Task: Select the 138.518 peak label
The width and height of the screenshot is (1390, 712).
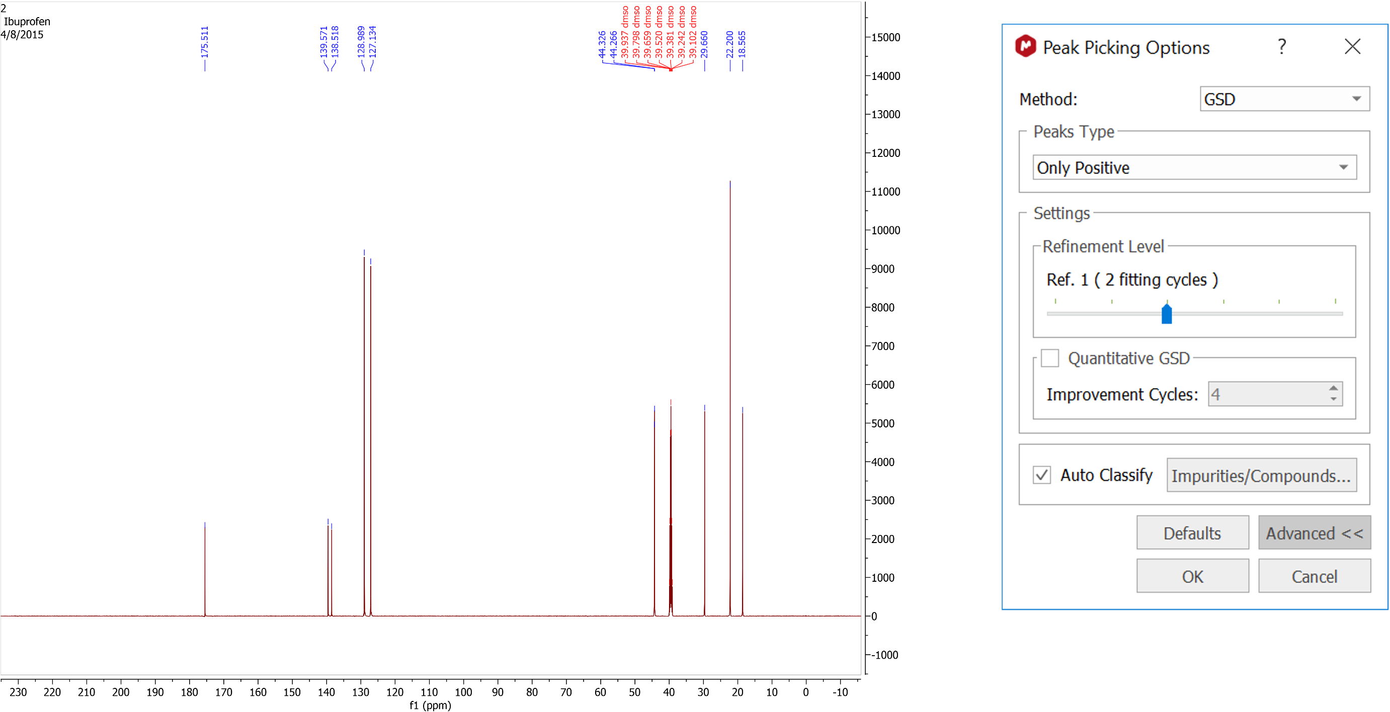Action: pyautogui.click(x=335, y=42)
